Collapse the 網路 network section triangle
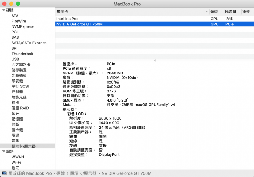The height and width of the screenshot is (177, 254). click(4, 151)
